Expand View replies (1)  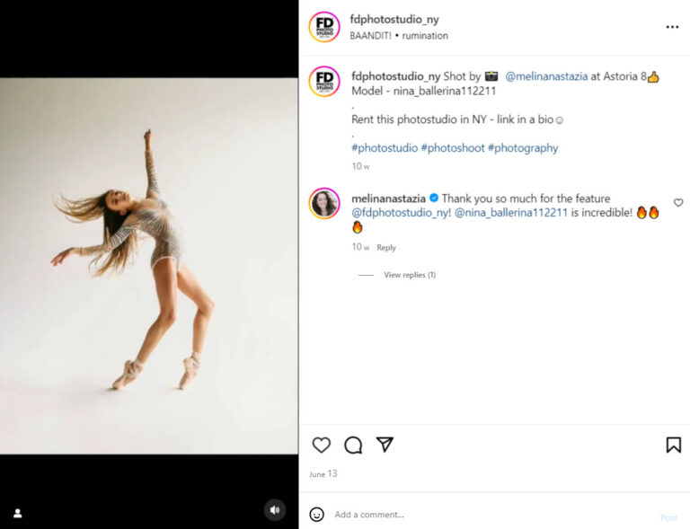point(409,275)
